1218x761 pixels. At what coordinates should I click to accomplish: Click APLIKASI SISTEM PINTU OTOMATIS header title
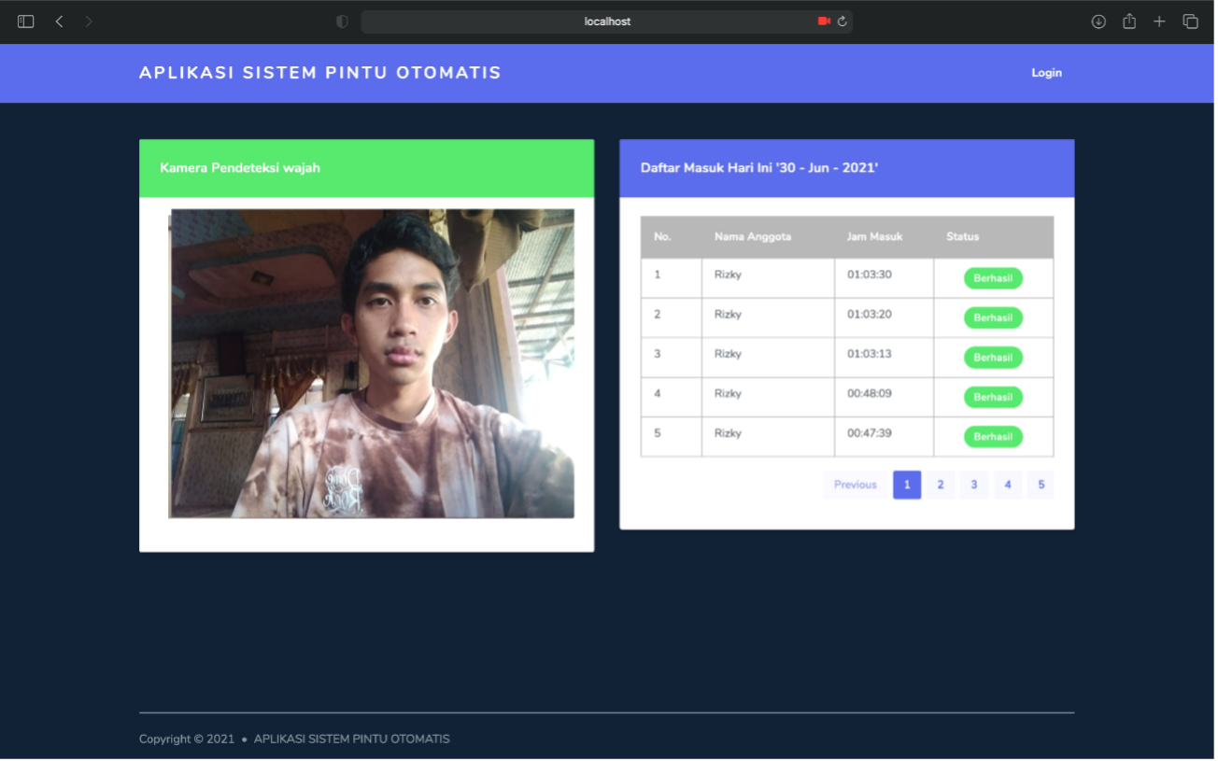[320, 73]
